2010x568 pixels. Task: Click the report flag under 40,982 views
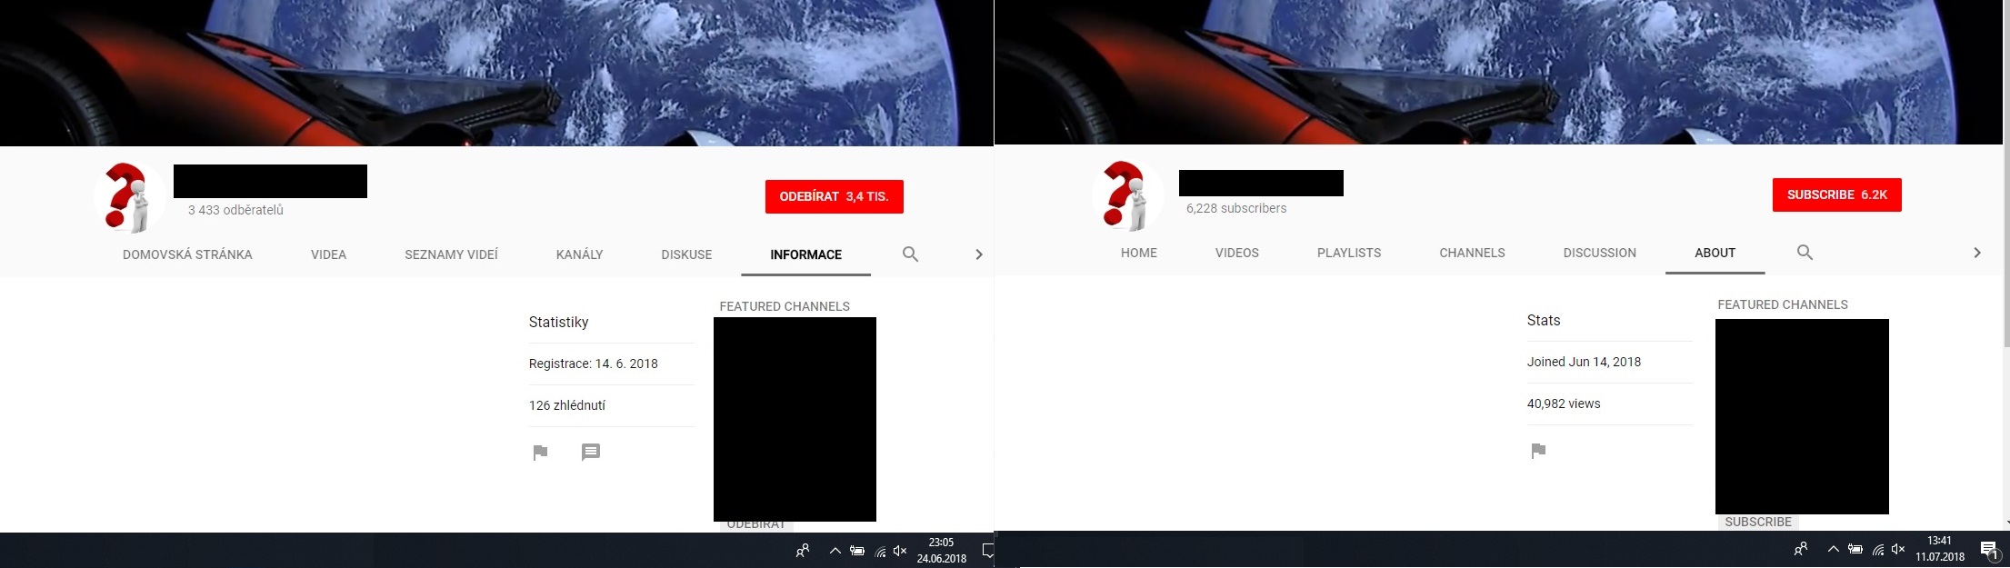1538,451
